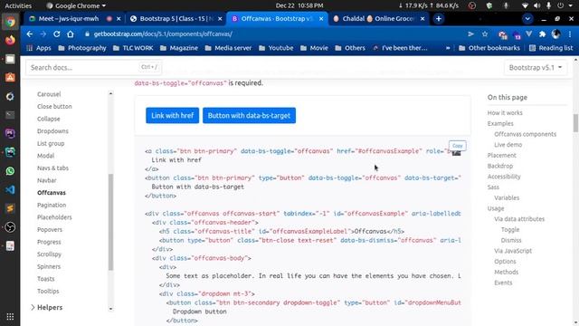Open the TLC WORK bookmarks folder
This screenshot has width=579, height=326.
tap(133, 48)
